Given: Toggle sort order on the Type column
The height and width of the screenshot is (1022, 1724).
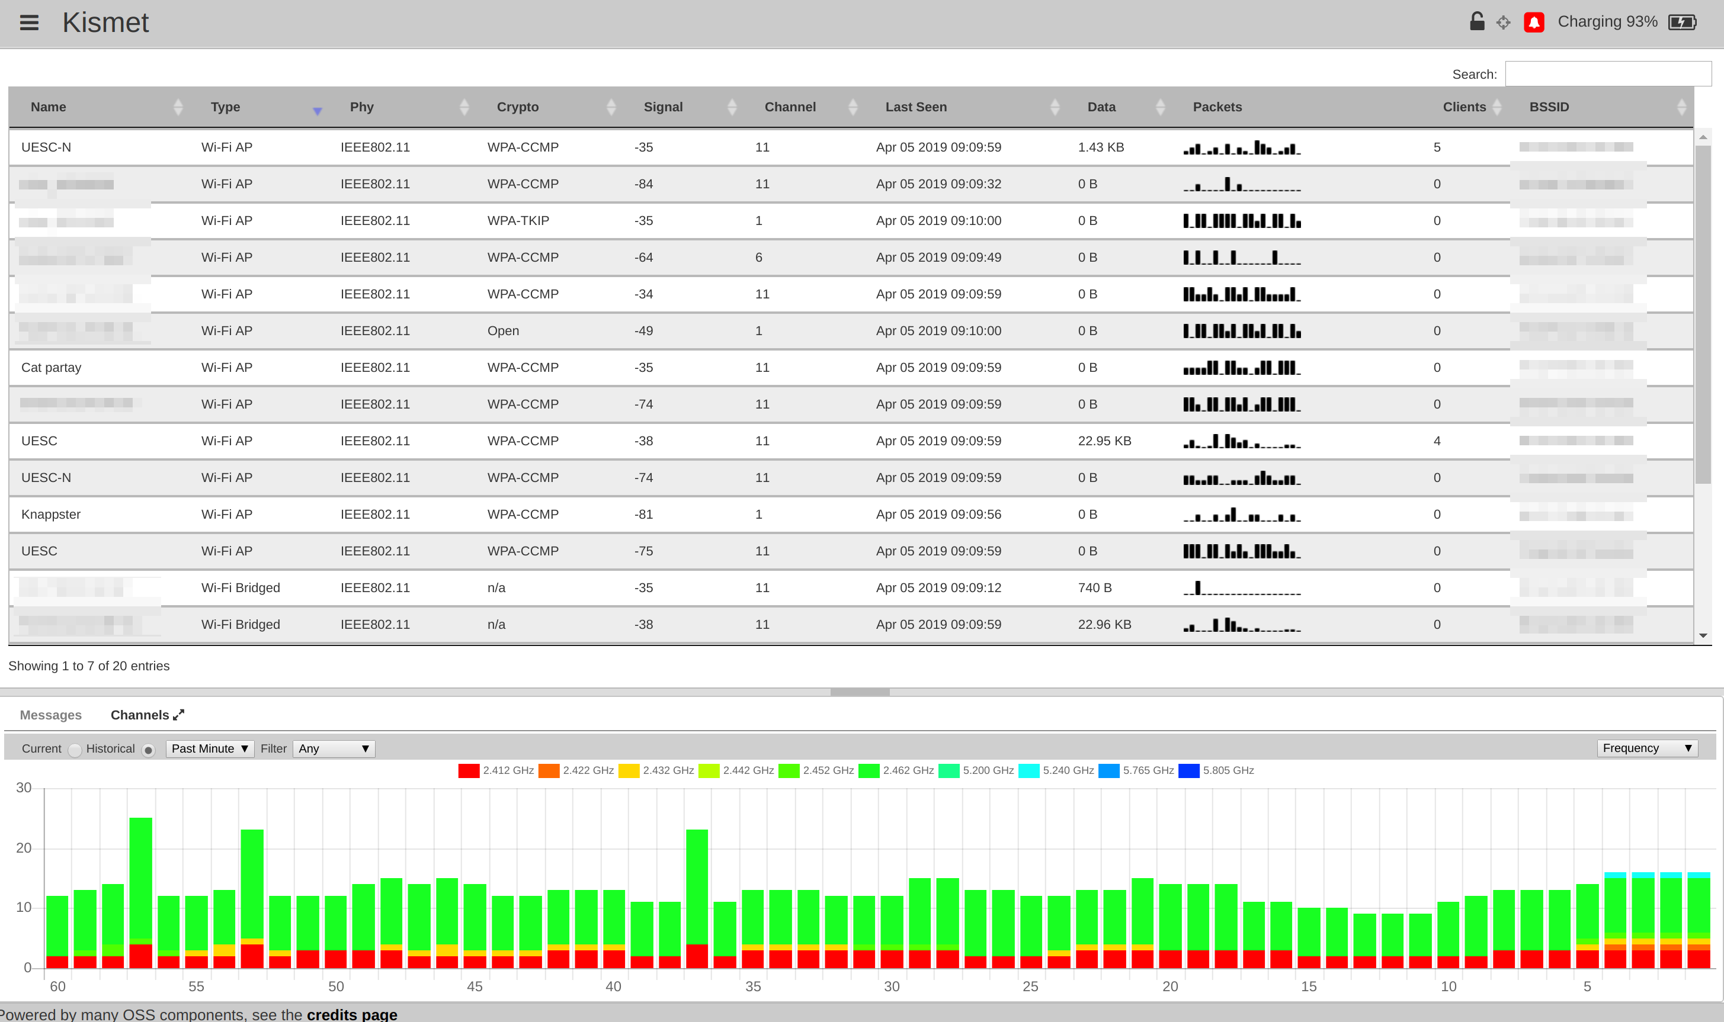Looking at the screenshot, I should [x=318, y=109].
